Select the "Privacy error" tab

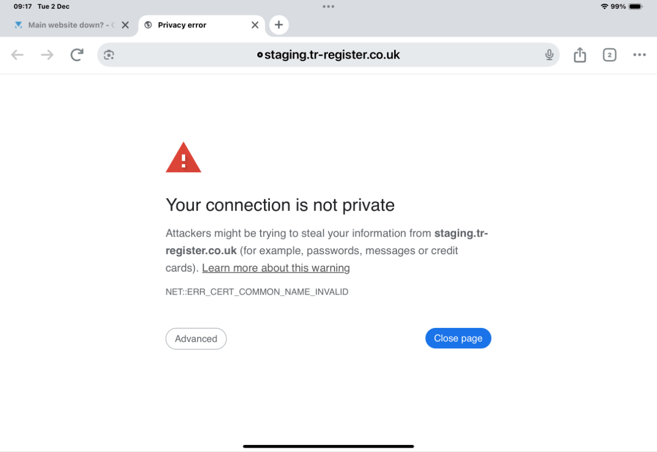tap(186, 25)
